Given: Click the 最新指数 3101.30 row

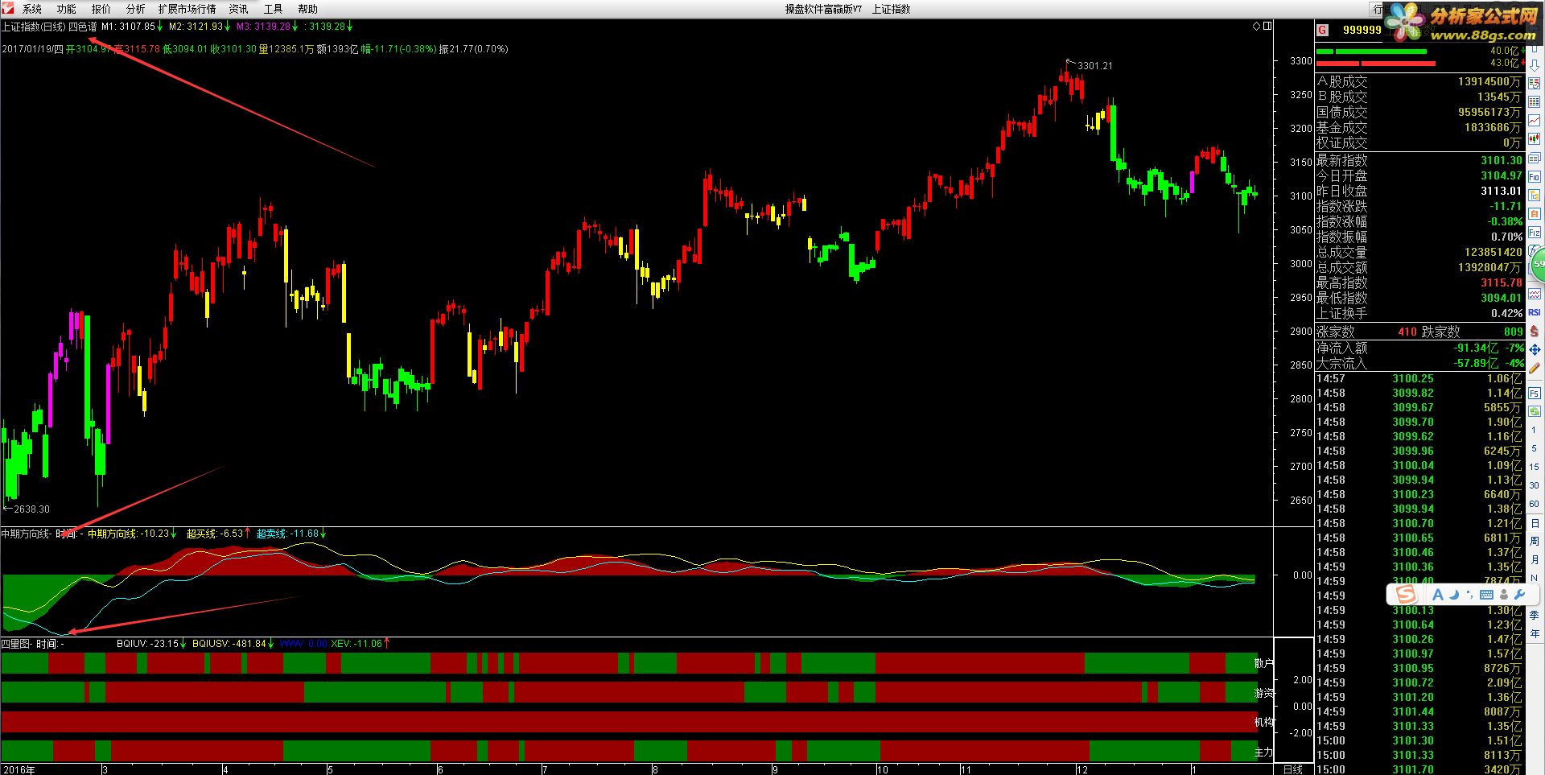Looking at the screenshot, I should click(1419, 160).
